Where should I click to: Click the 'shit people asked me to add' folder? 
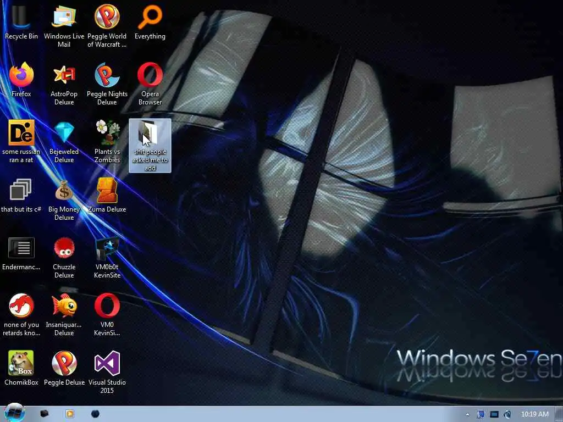(150, 145)
